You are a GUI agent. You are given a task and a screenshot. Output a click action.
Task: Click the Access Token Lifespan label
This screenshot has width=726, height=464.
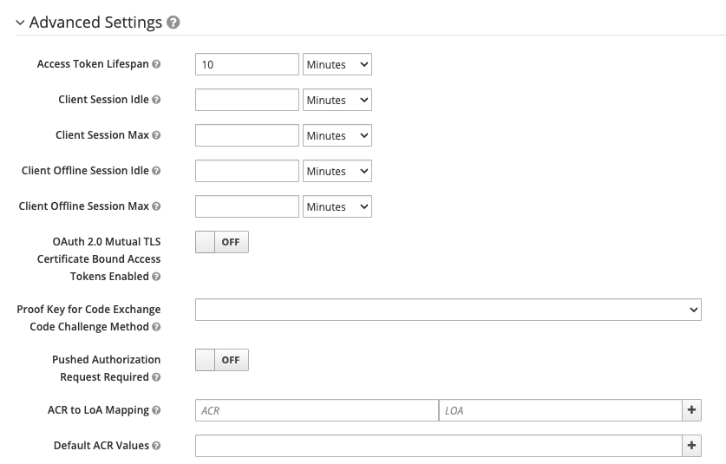93,64
